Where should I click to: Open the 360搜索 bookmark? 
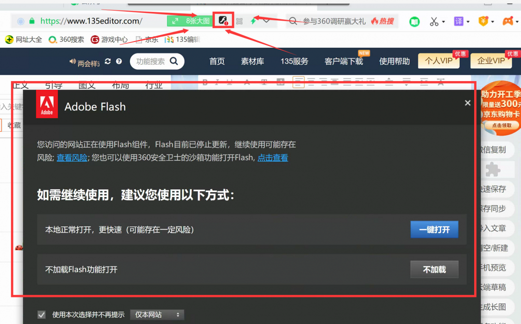pyautogui.click(x=67, y=40)
